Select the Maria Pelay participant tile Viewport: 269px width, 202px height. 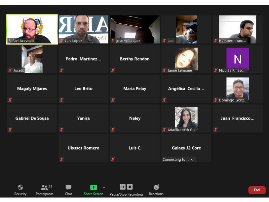point(135,89)
